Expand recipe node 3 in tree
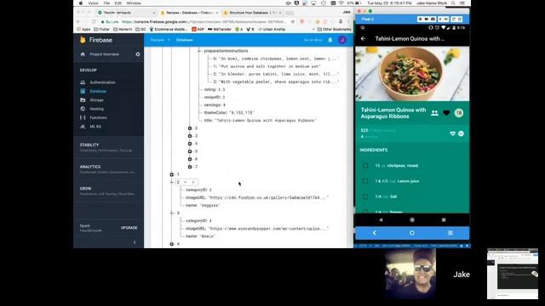The height and width of the screenshot is (306, 545). (190, 136)
